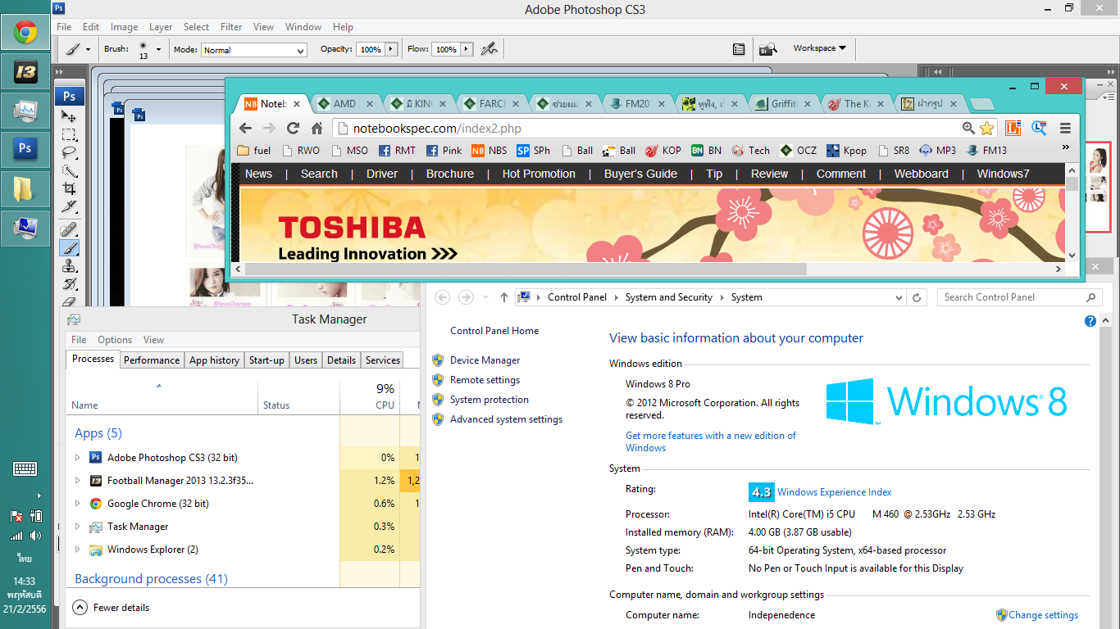Screen dimensions: 1120x629
Task: Open the Services tab in Task Manager
Action: click(383, 360)
